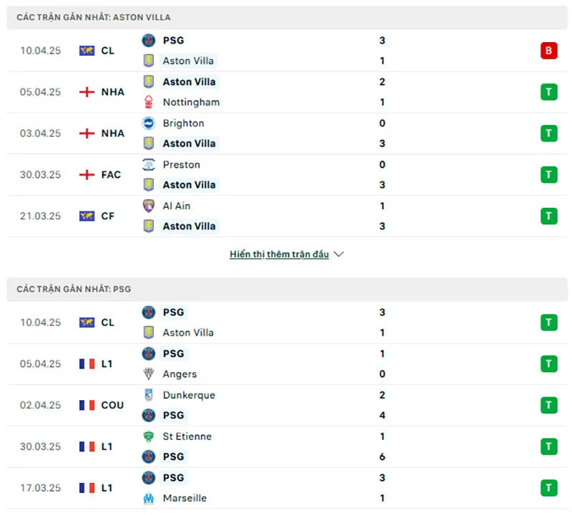This screenshot has width=572, height=515.
Task: Open the 'Hiển thị thêm trận đấu' link
Action: (279, 254)
